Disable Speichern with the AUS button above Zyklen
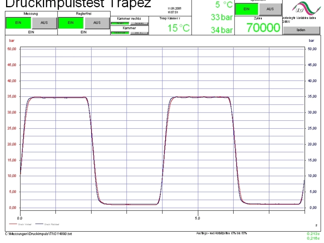This screenshot has height=243, width=324. [x=270, y=9]
